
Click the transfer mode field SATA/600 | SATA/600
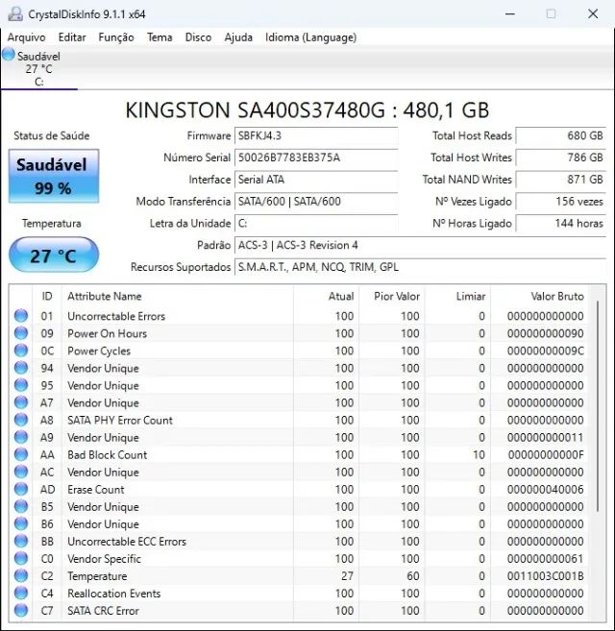coord(316,202)
